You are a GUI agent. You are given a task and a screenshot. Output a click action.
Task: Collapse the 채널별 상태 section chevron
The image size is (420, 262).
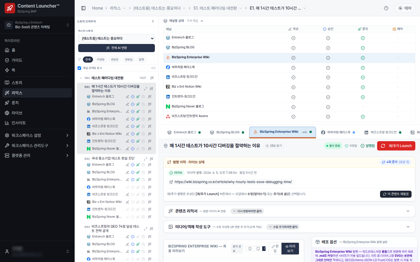202,21
